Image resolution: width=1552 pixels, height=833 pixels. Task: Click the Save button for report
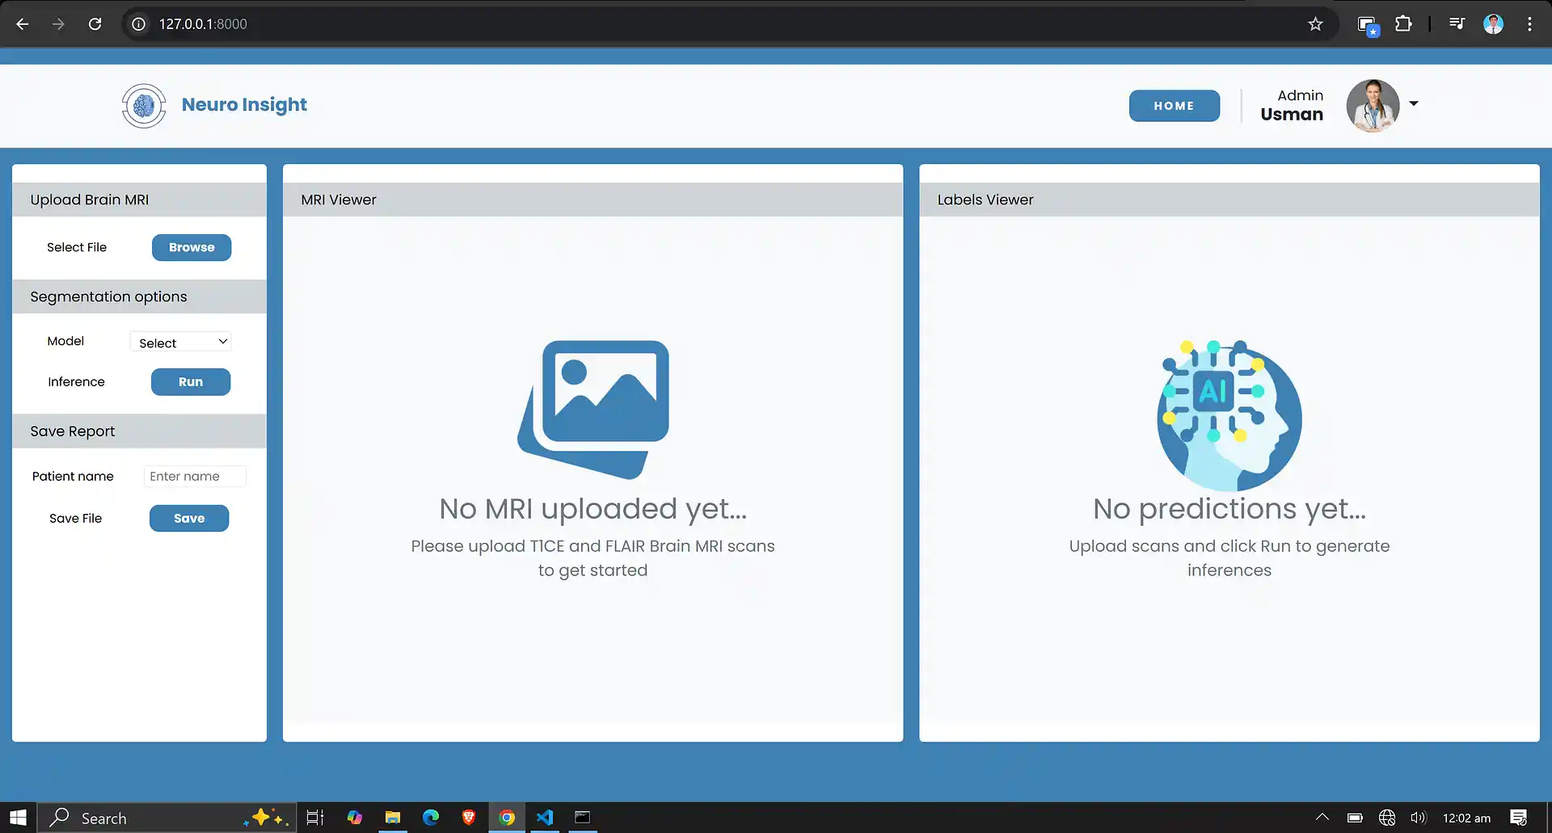[x=189, y=519]
